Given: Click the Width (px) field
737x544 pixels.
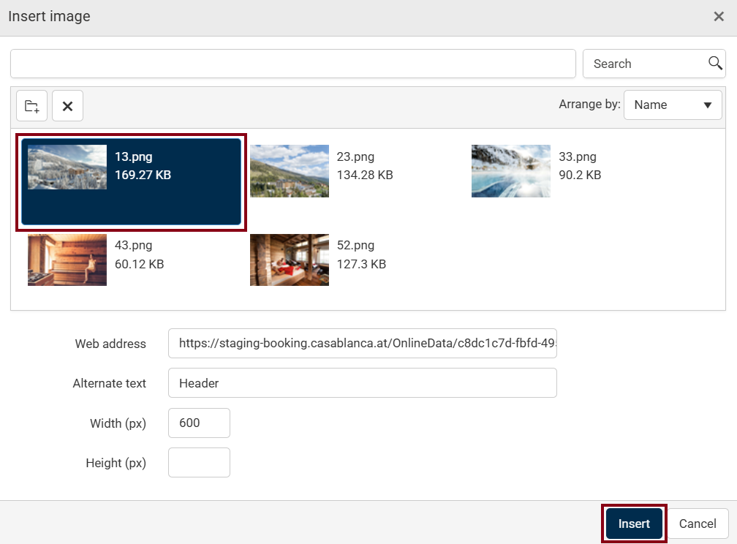Looking at the screenshot, I should click(200, 423).
